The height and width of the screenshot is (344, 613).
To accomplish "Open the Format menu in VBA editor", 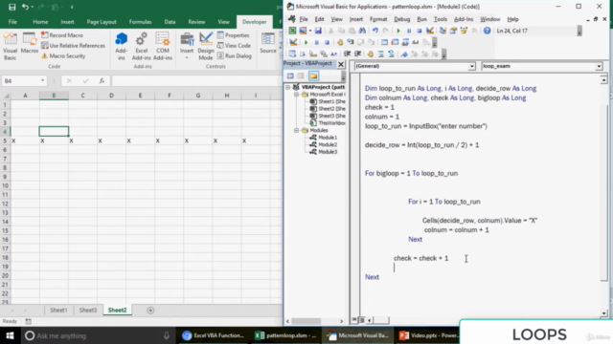I will tap(378, 19).
